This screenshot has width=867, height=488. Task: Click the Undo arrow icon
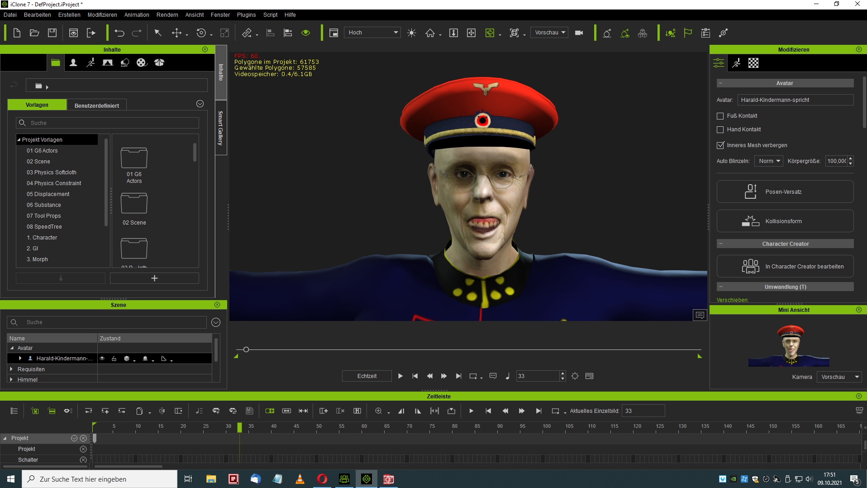click(x=119, y=33)
